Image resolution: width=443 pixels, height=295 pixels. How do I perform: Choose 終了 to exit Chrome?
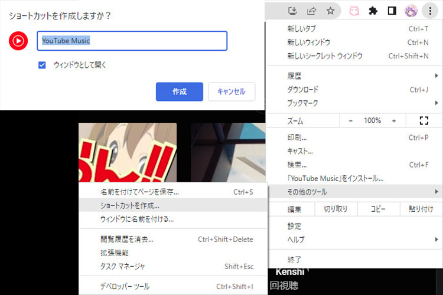coord(354,259)
